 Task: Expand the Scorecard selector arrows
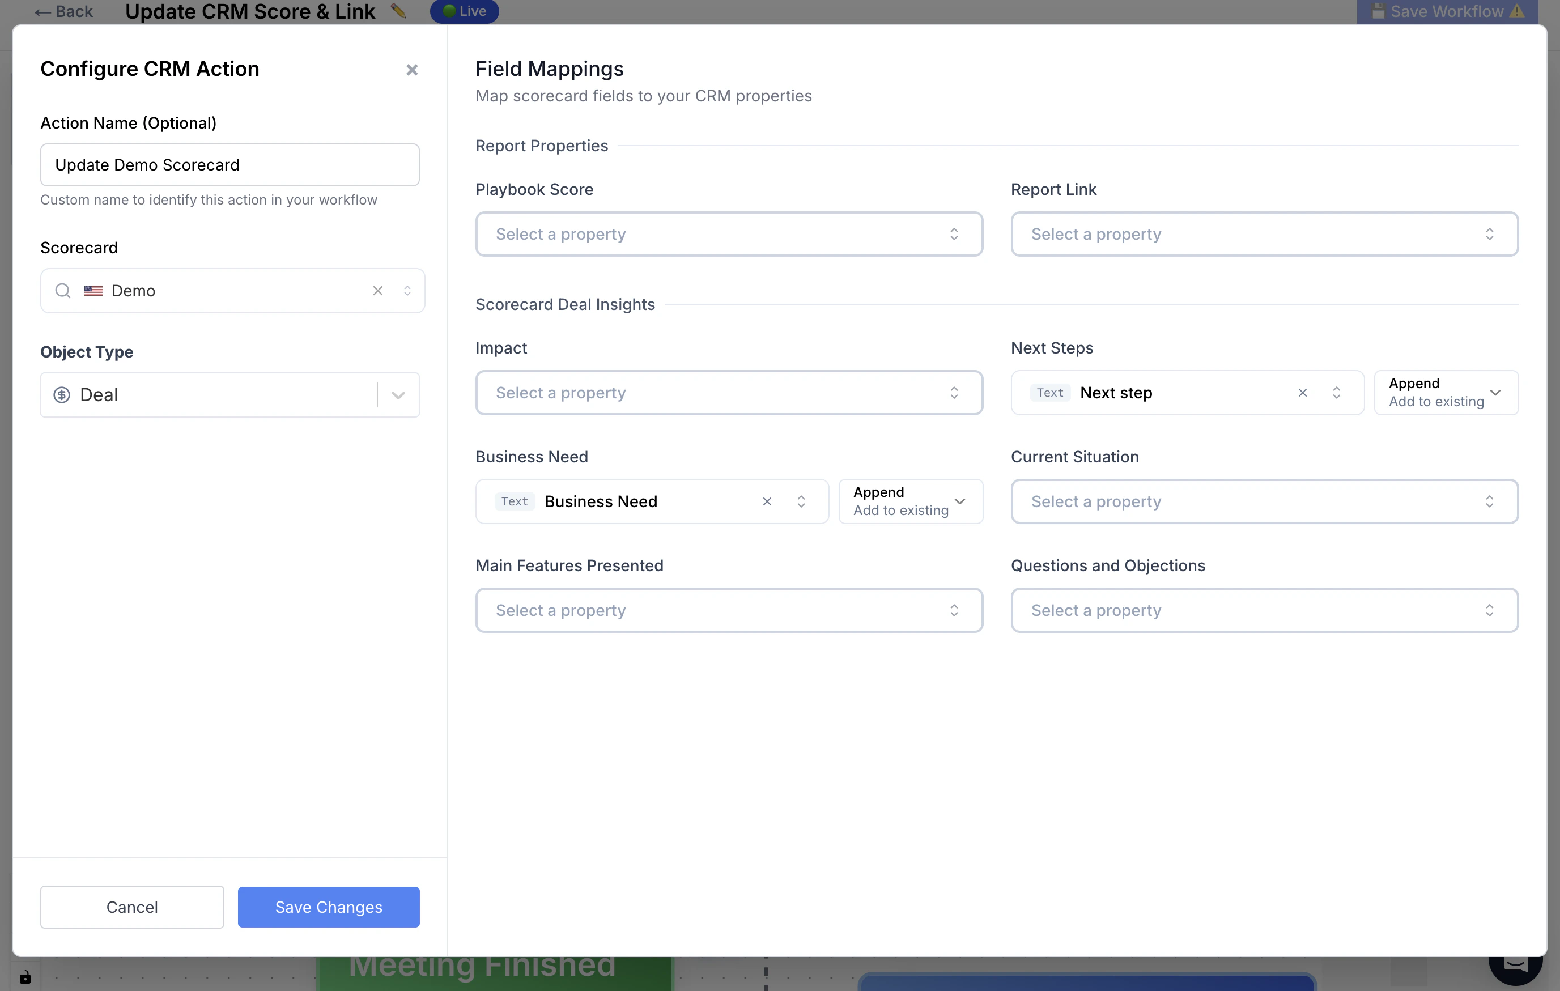pyautogui.click(x=407, y=291)
